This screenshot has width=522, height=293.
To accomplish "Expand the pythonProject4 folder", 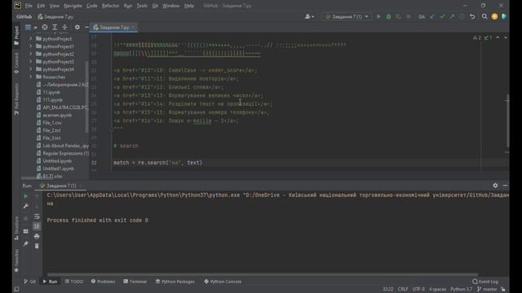I will [31, 69].
